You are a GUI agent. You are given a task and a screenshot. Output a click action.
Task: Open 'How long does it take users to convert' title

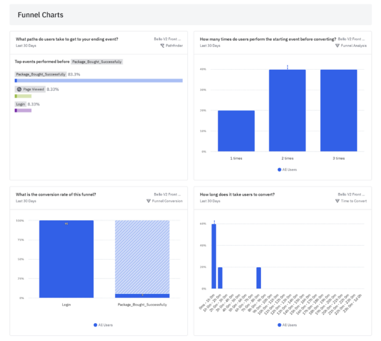[237, 194]
